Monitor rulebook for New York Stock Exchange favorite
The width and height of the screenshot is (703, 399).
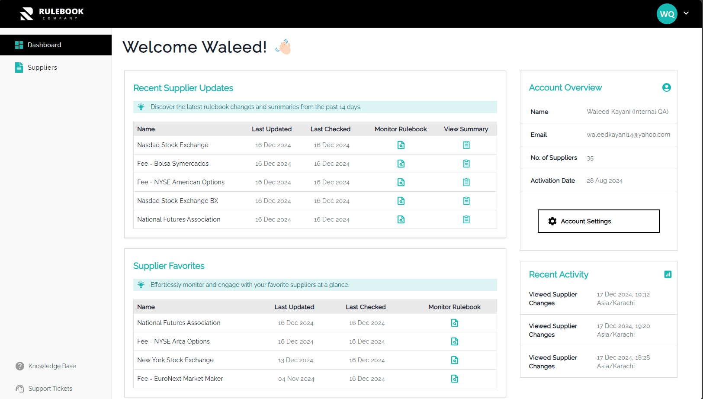tap(454, 360)
